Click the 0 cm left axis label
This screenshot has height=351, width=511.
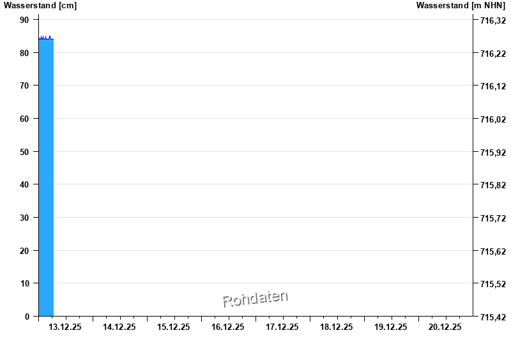click(27, 317)
